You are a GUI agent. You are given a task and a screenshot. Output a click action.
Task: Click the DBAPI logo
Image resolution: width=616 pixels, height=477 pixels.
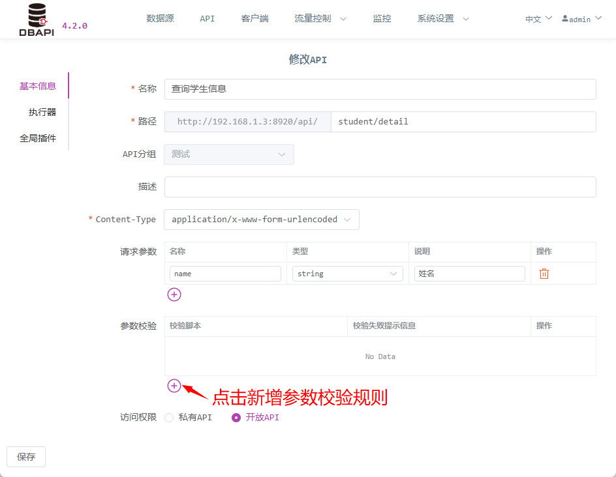click(x=37, y=20)
